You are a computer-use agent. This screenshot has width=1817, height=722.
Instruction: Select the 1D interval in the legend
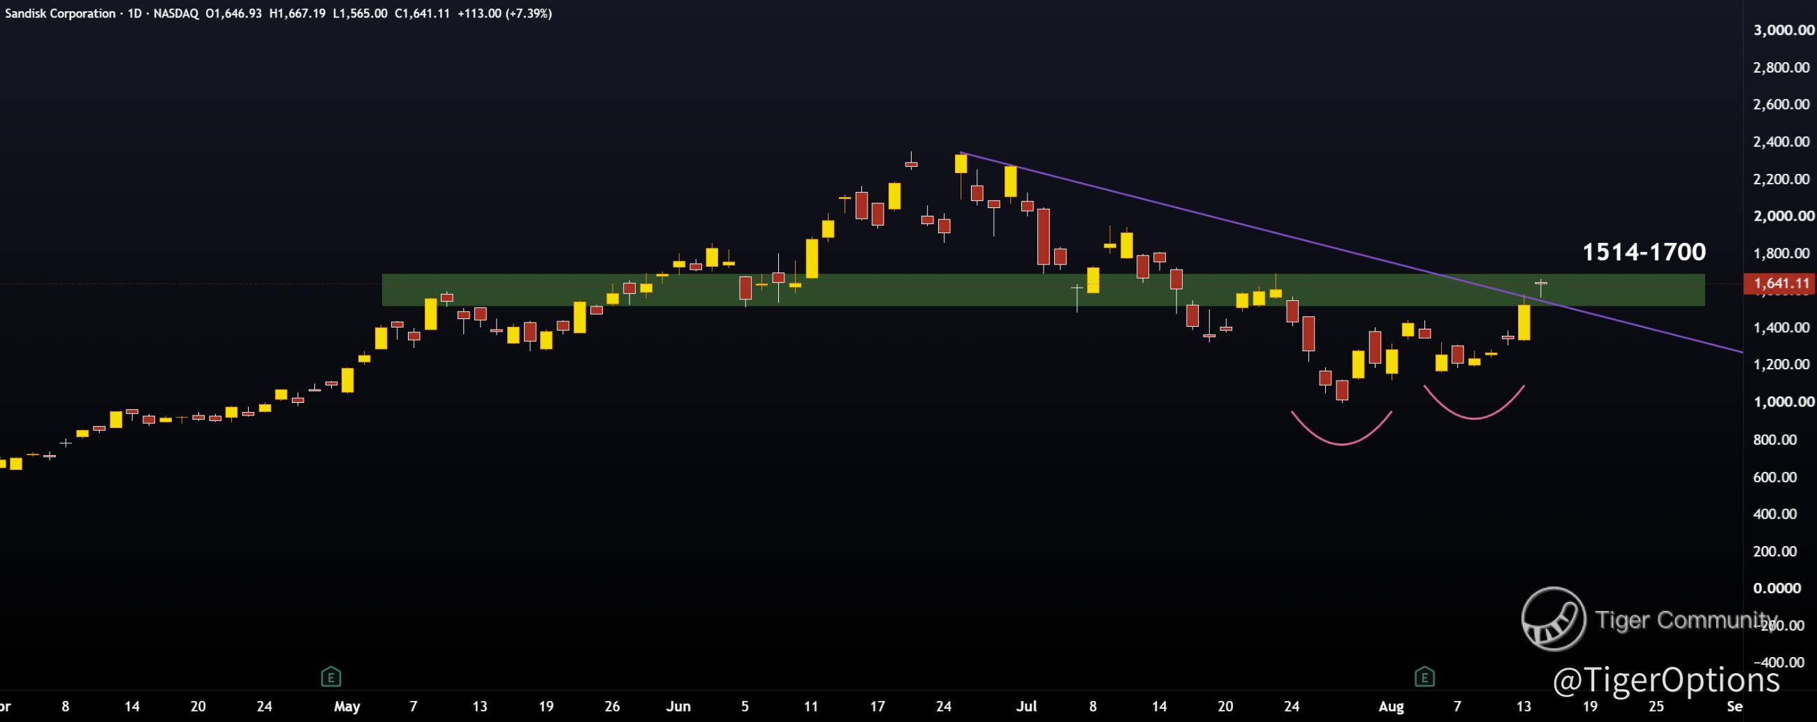click(x=135, y=13)
